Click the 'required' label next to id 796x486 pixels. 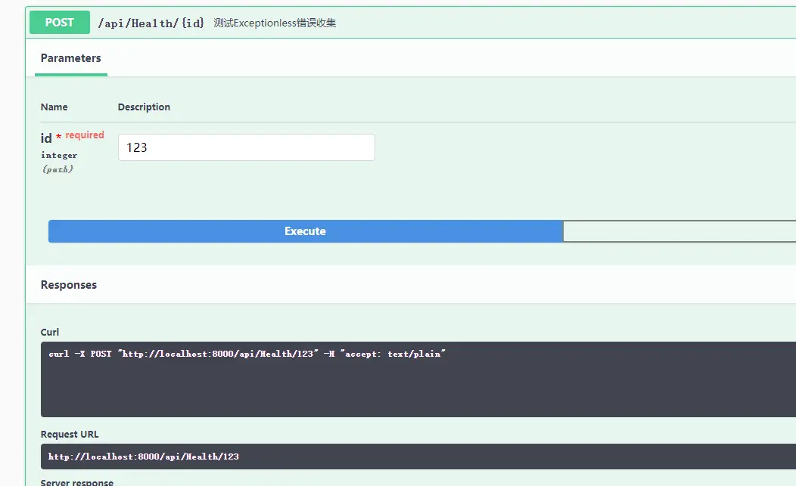pos(85,135)
